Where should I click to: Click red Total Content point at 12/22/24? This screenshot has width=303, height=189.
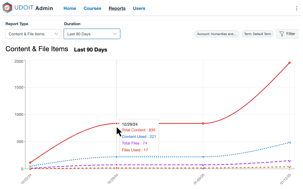click(x=30, y=163)
